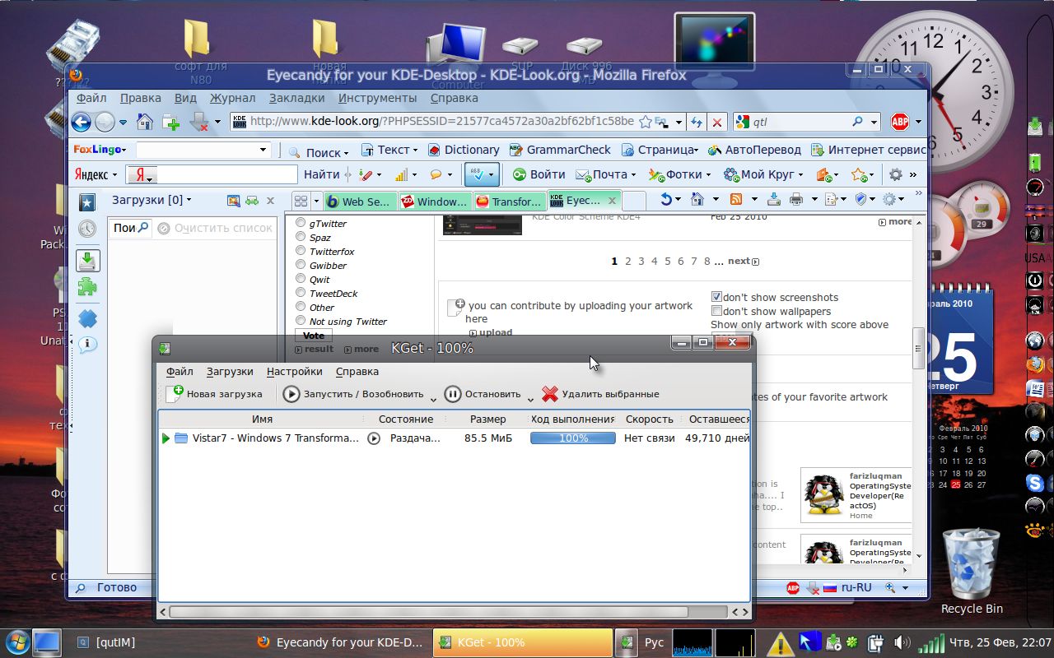Uncheck 'don't show screenshots' checkbox
The height and width of the screenshot is (658, 1054).
tap(716, 297)
